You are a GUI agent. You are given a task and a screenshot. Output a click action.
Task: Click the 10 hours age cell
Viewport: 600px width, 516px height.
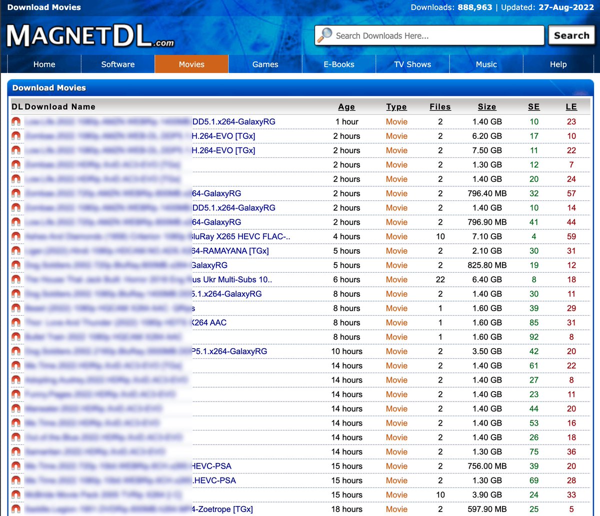tap(346, 351)
